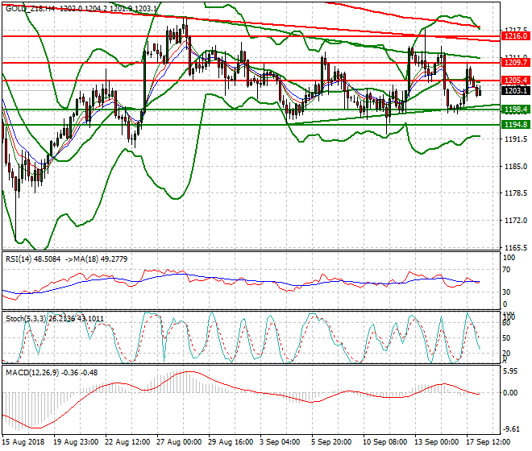Click the RSI 70 level label

(x=506, y=270)
